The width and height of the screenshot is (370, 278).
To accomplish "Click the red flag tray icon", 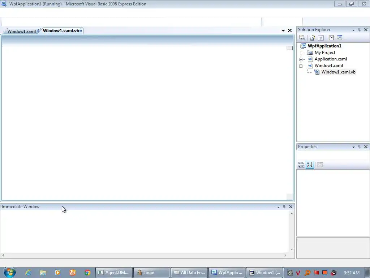I will (316, 273).
